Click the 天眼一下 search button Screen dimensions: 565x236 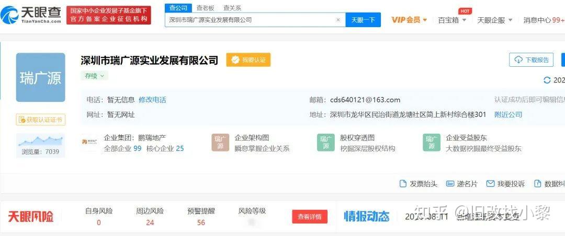coord(363,20)
